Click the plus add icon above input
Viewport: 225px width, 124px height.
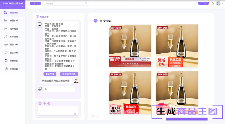point(49,104)
